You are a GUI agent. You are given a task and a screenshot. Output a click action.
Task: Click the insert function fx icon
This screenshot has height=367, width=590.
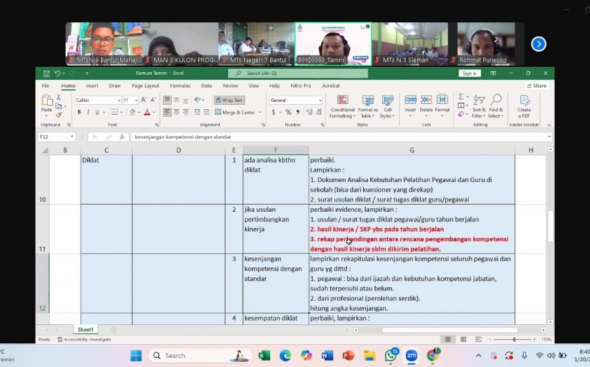(122, 137)
